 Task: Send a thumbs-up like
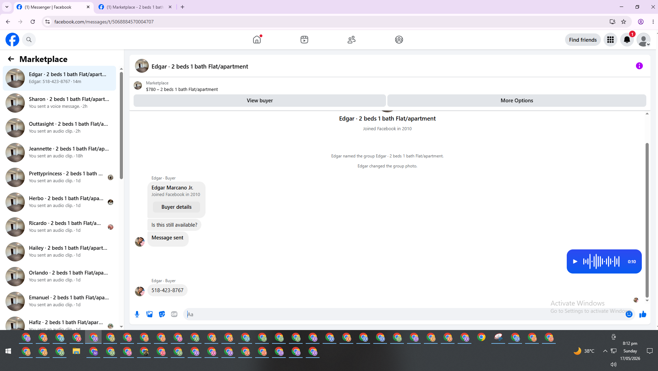(x=643, y=314)
